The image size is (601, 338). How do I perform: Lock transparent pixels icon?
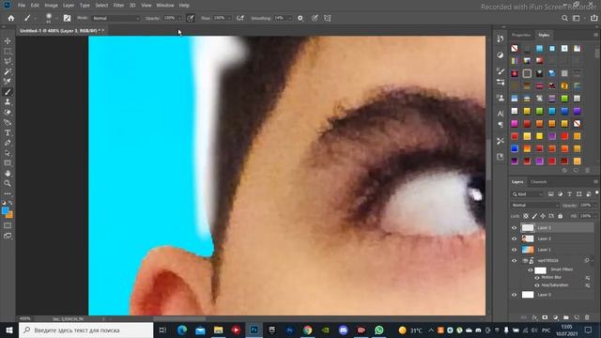point(526,216)
